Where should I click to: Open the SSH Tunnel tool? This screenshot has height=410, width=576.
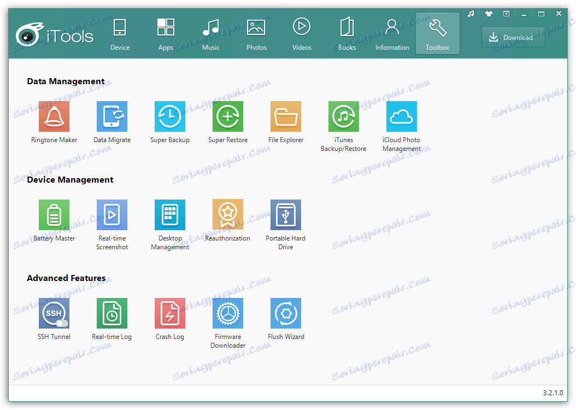(x=54, y=313)
